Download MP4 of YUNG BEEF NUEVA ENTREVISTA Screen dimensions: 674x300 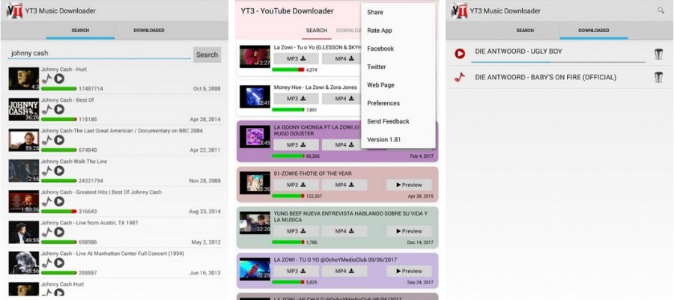click(x=344, y=231)
